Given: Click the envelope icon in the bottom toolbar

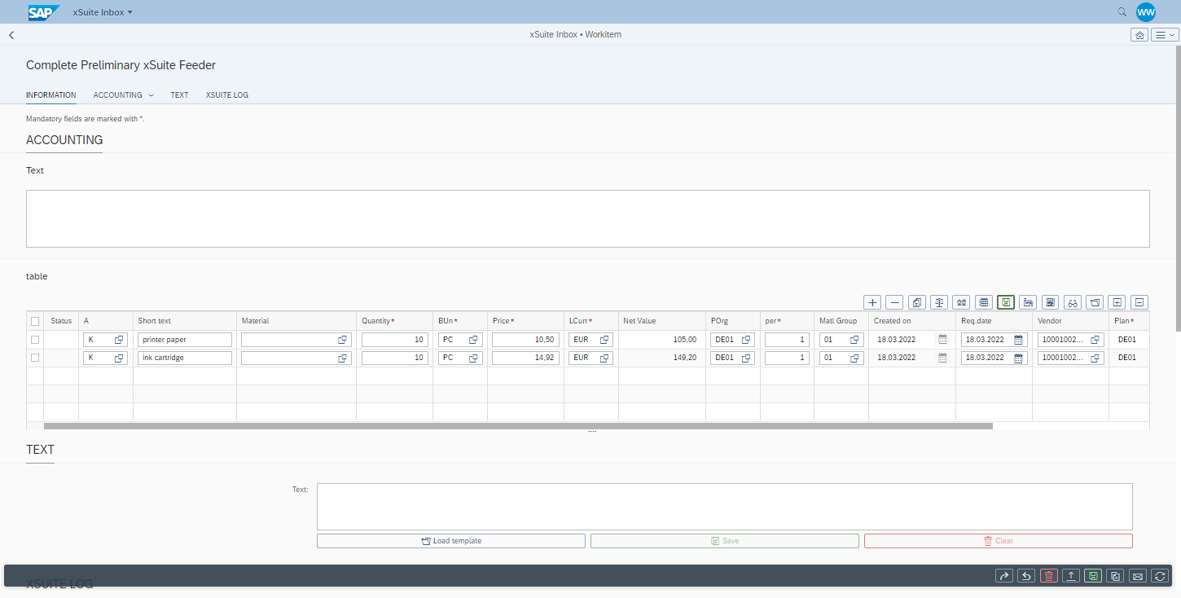Looking at the screenshot, I should (x=1138, y=575).
